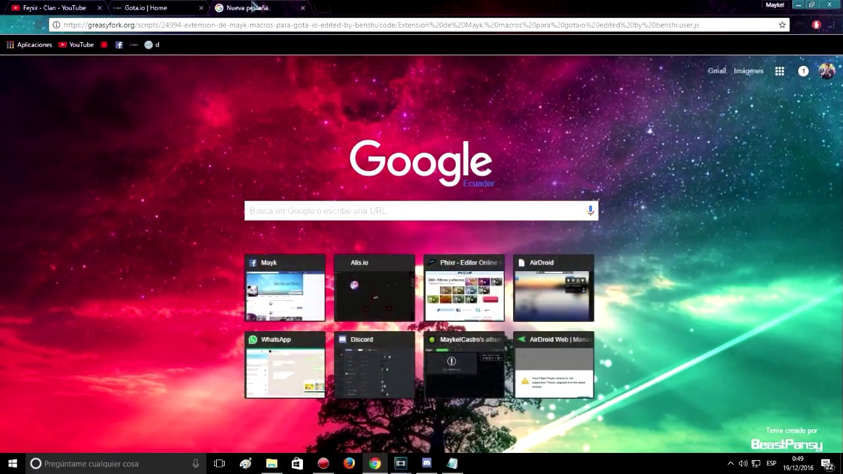843x474 pixels.
Task: Open the Windows Store in the taskbar
Action: [297, 463]
